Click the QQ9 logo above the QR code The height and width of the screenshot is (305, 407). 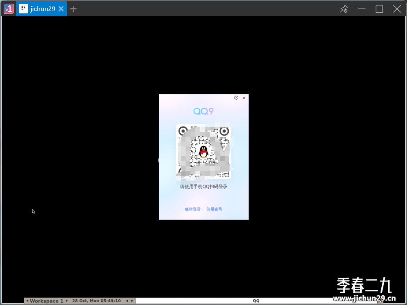pyautogui.click(x=203, y=111)
